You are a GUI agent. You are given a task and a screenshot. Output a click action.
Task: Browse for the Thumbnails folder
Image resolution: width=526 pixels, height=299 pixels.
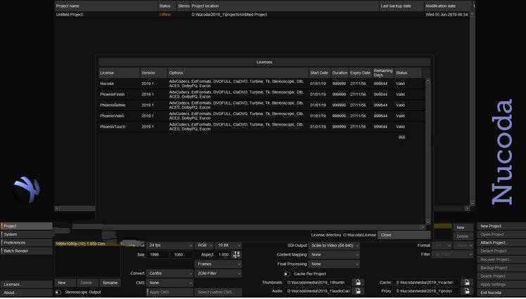click(358, 283)
